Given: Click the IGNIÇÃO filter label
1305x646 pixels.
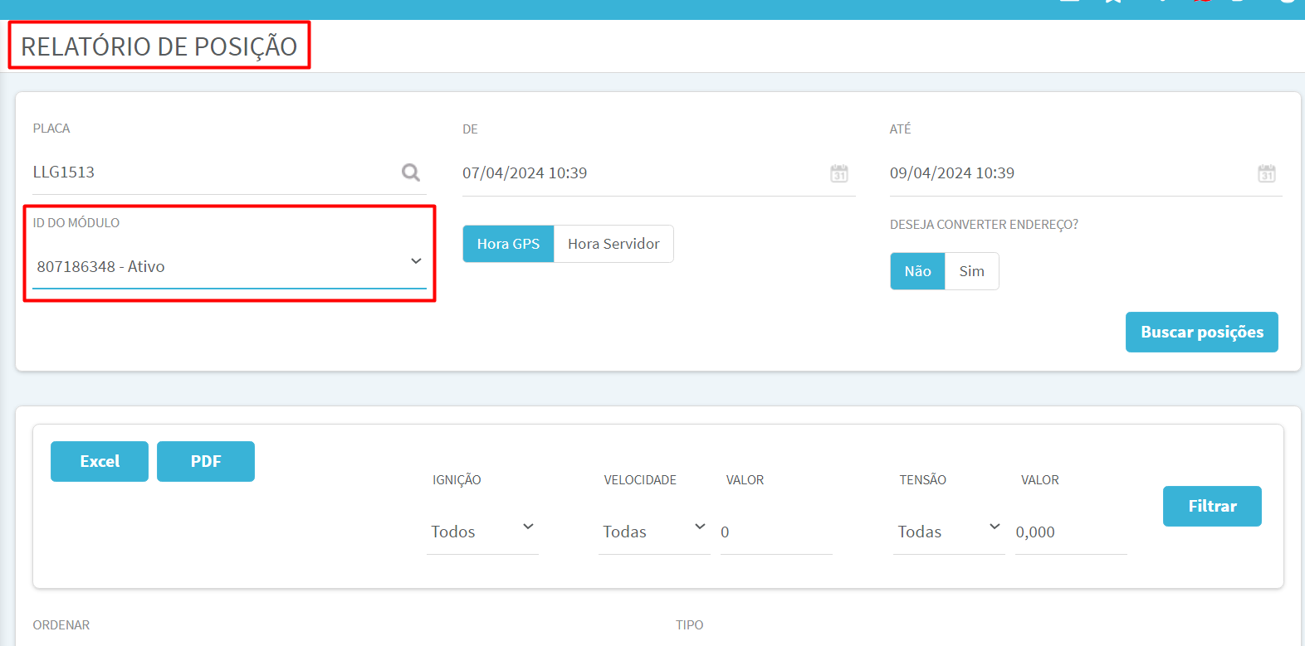Looking at the screenshot, I should (457, 480).
